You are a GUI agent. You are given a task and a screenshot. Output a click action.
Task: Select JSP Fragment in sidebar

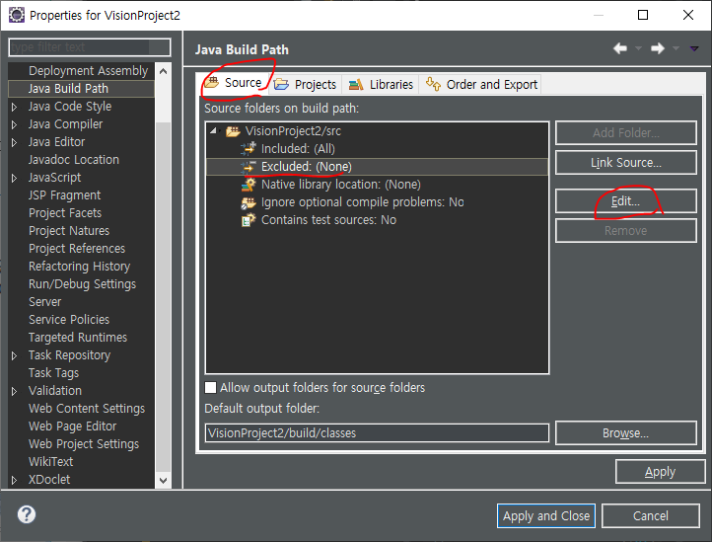(x=64, y=195)
